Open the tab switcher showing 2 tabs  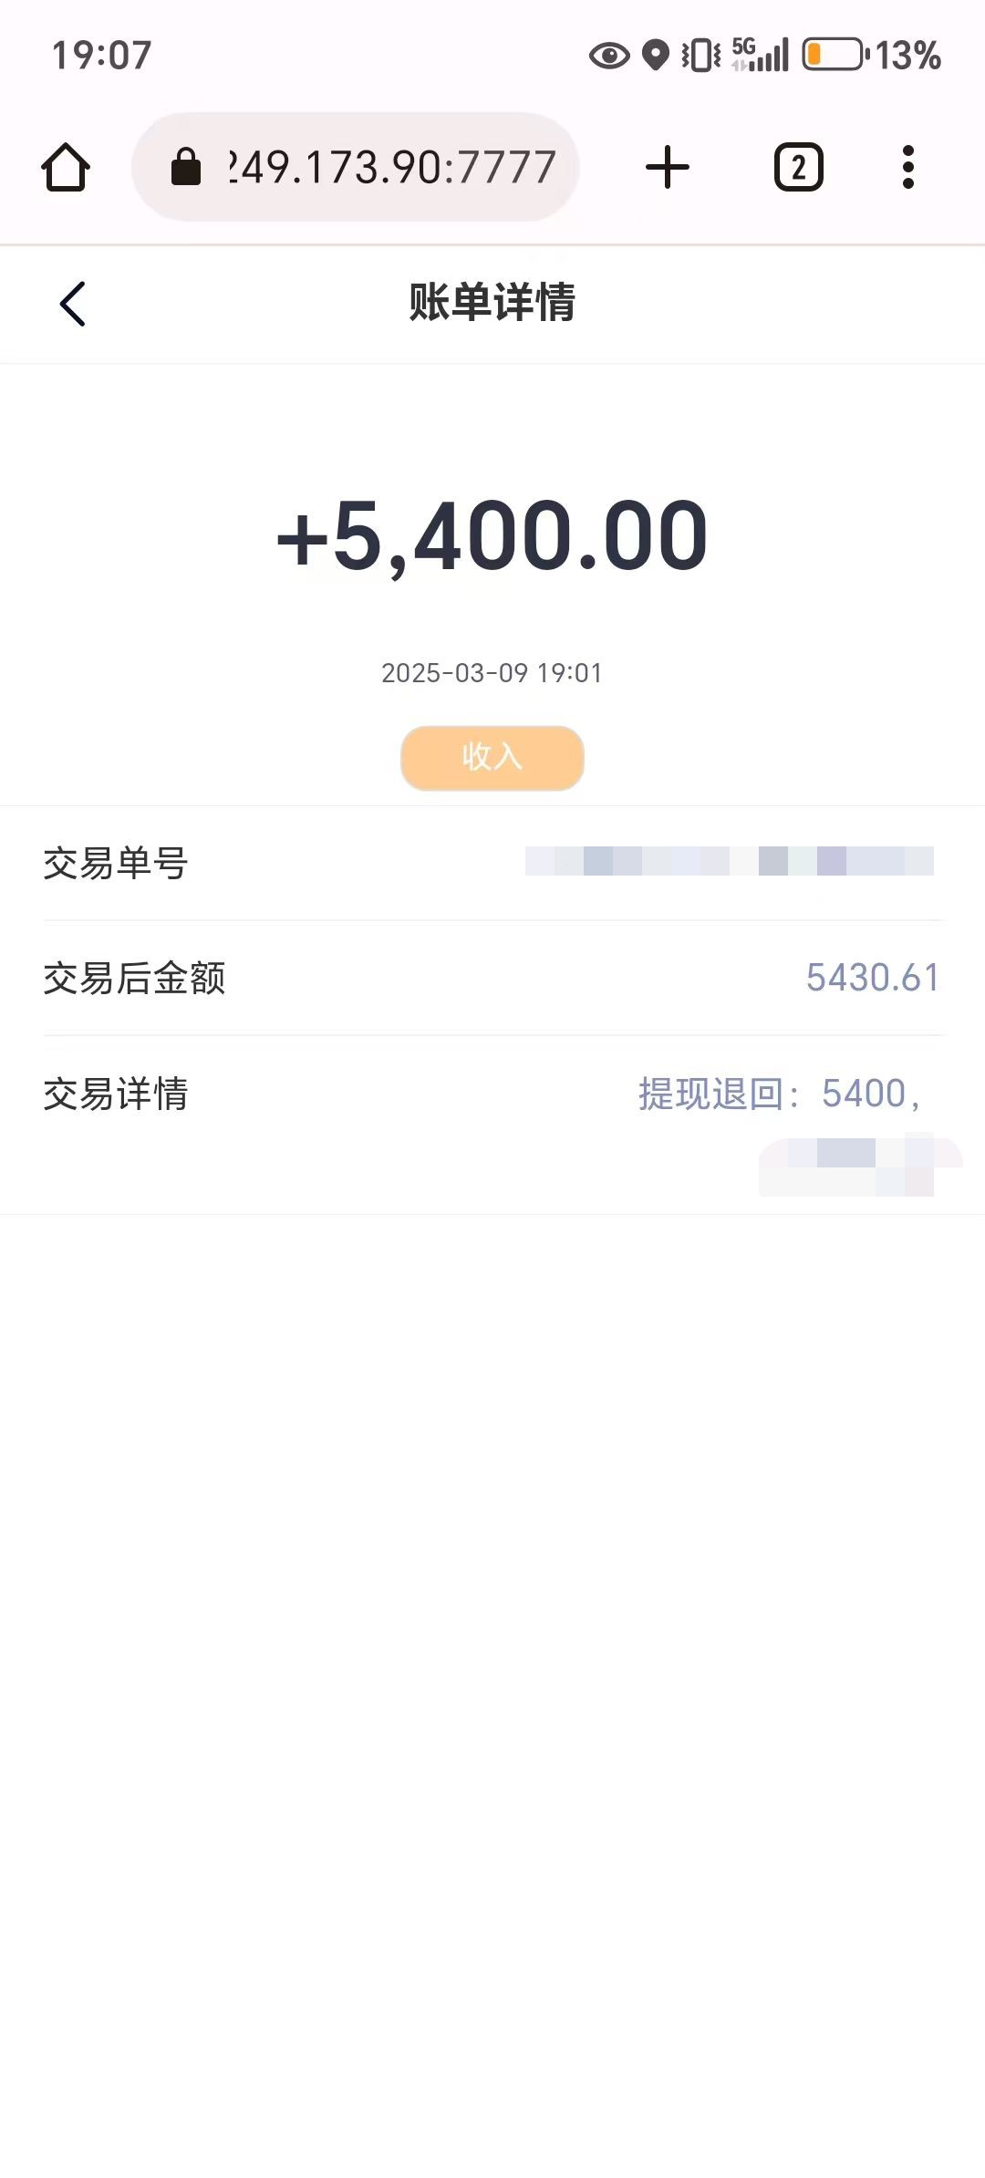click(798, 168)
